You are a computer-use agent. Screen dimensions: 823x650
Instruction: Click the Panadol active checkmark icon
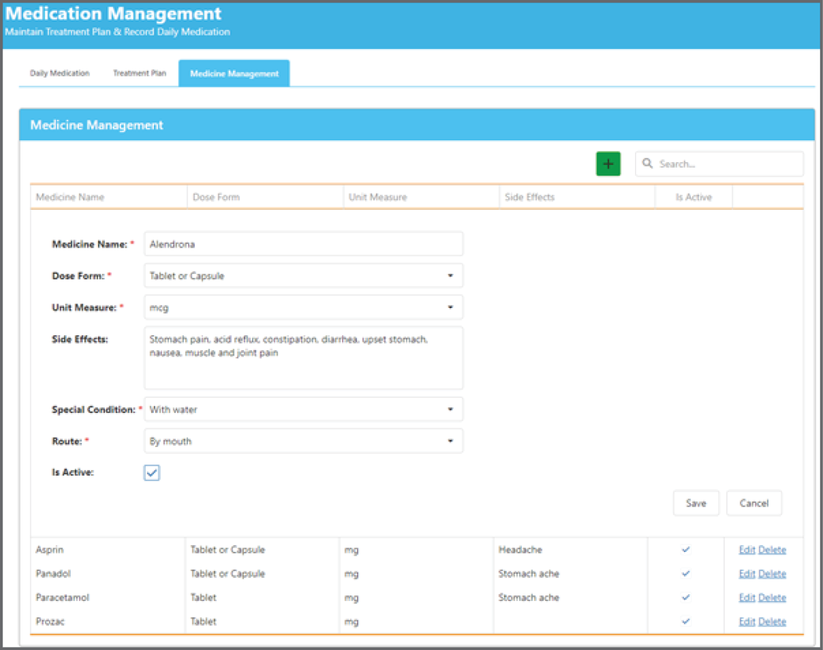coord(685,573)
